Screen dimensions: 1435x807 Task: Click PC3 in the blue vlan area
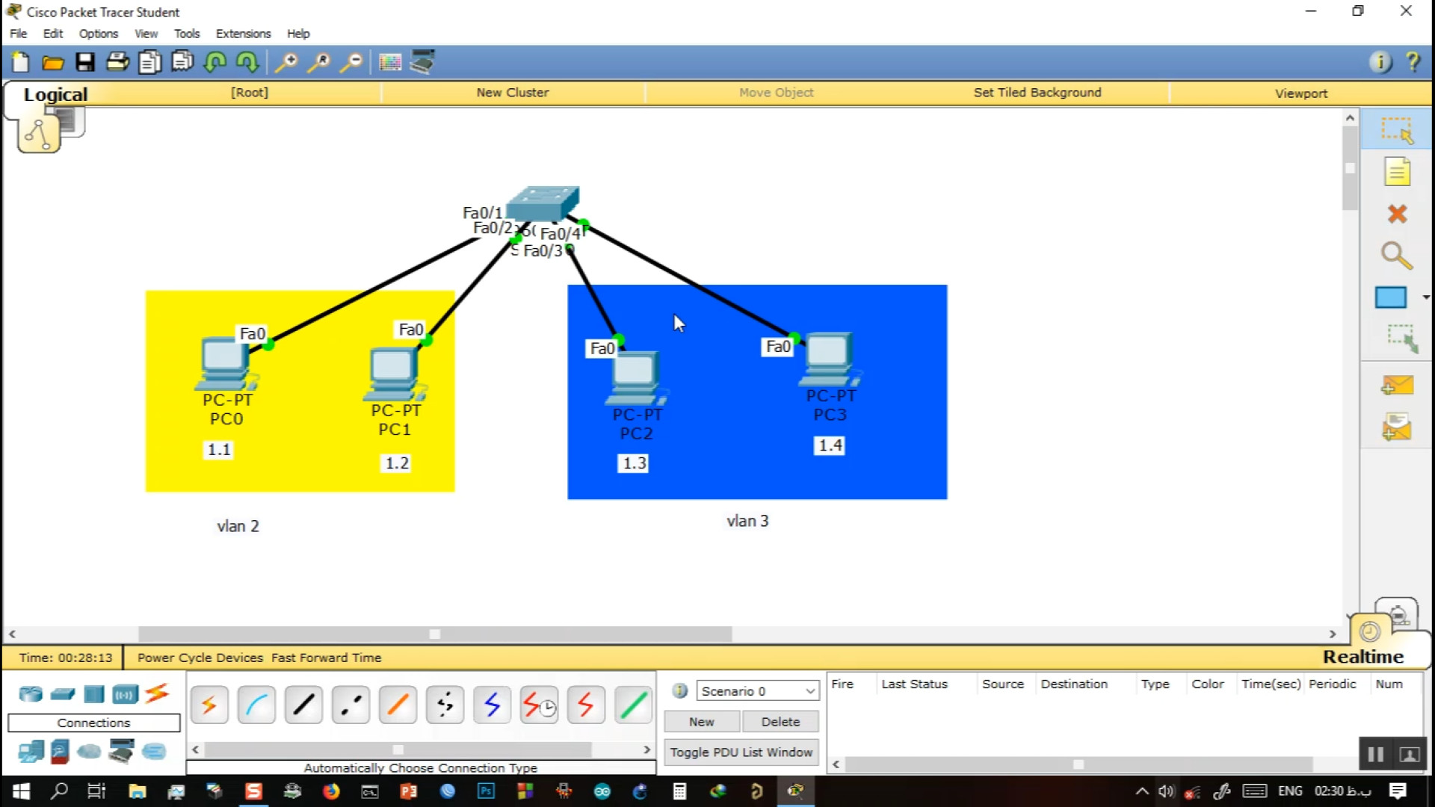pos(831,359)
